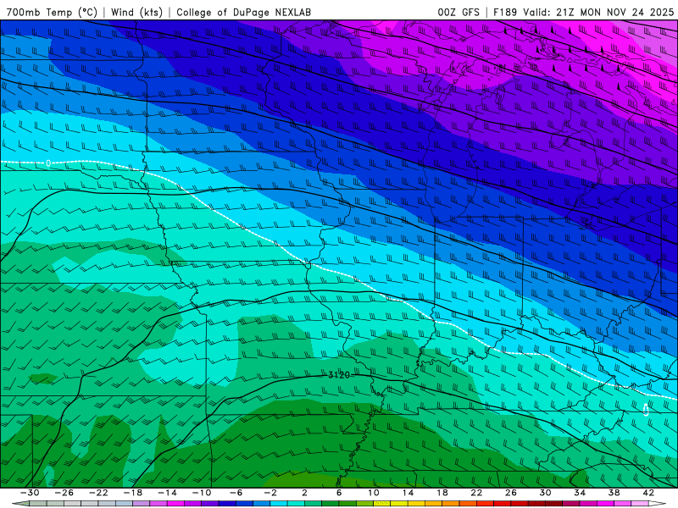Viewport: 678px width, 508px height.
Task: Click the '38' legend value
Action: click(x=614, y=493)
